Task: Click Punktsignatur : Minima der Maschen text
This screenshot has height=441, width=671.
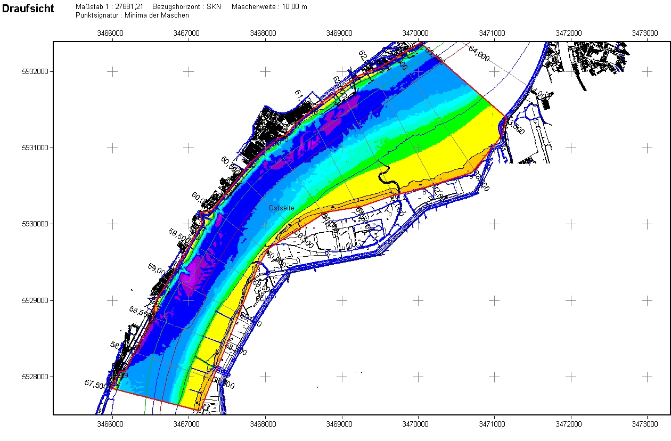Action: tap(132, 15)
